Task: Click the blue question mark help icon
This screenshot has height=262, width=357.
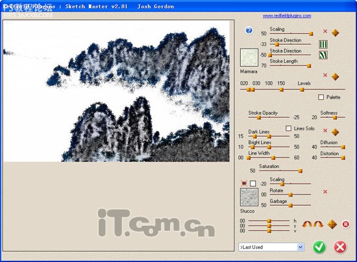Action: click(249, 30)
